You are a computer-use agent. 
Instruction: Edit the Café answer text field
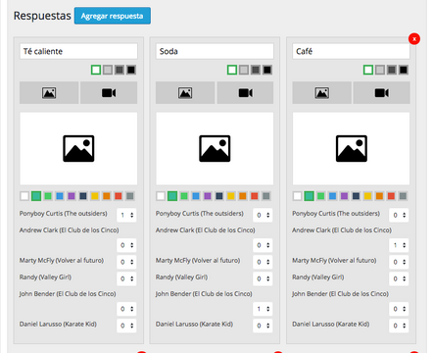[x=351, y=51]
